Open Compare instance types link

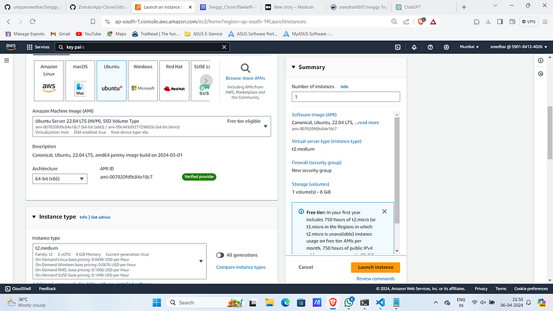pos(241,268)
